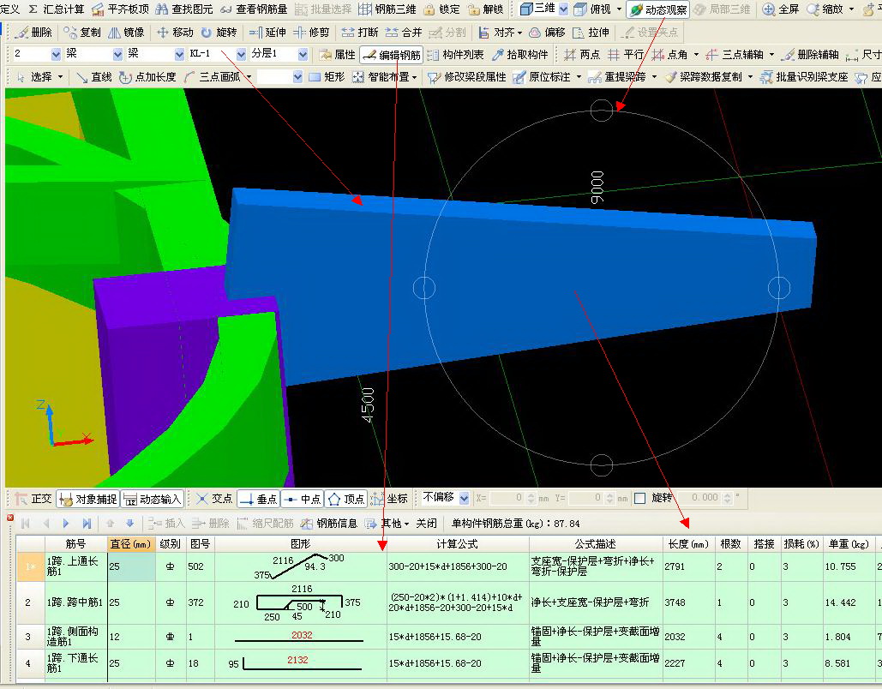Toggle 垂点 perpendicular snap
The image size is (882, 689).
pyautogui.click(x=258, y=499)
